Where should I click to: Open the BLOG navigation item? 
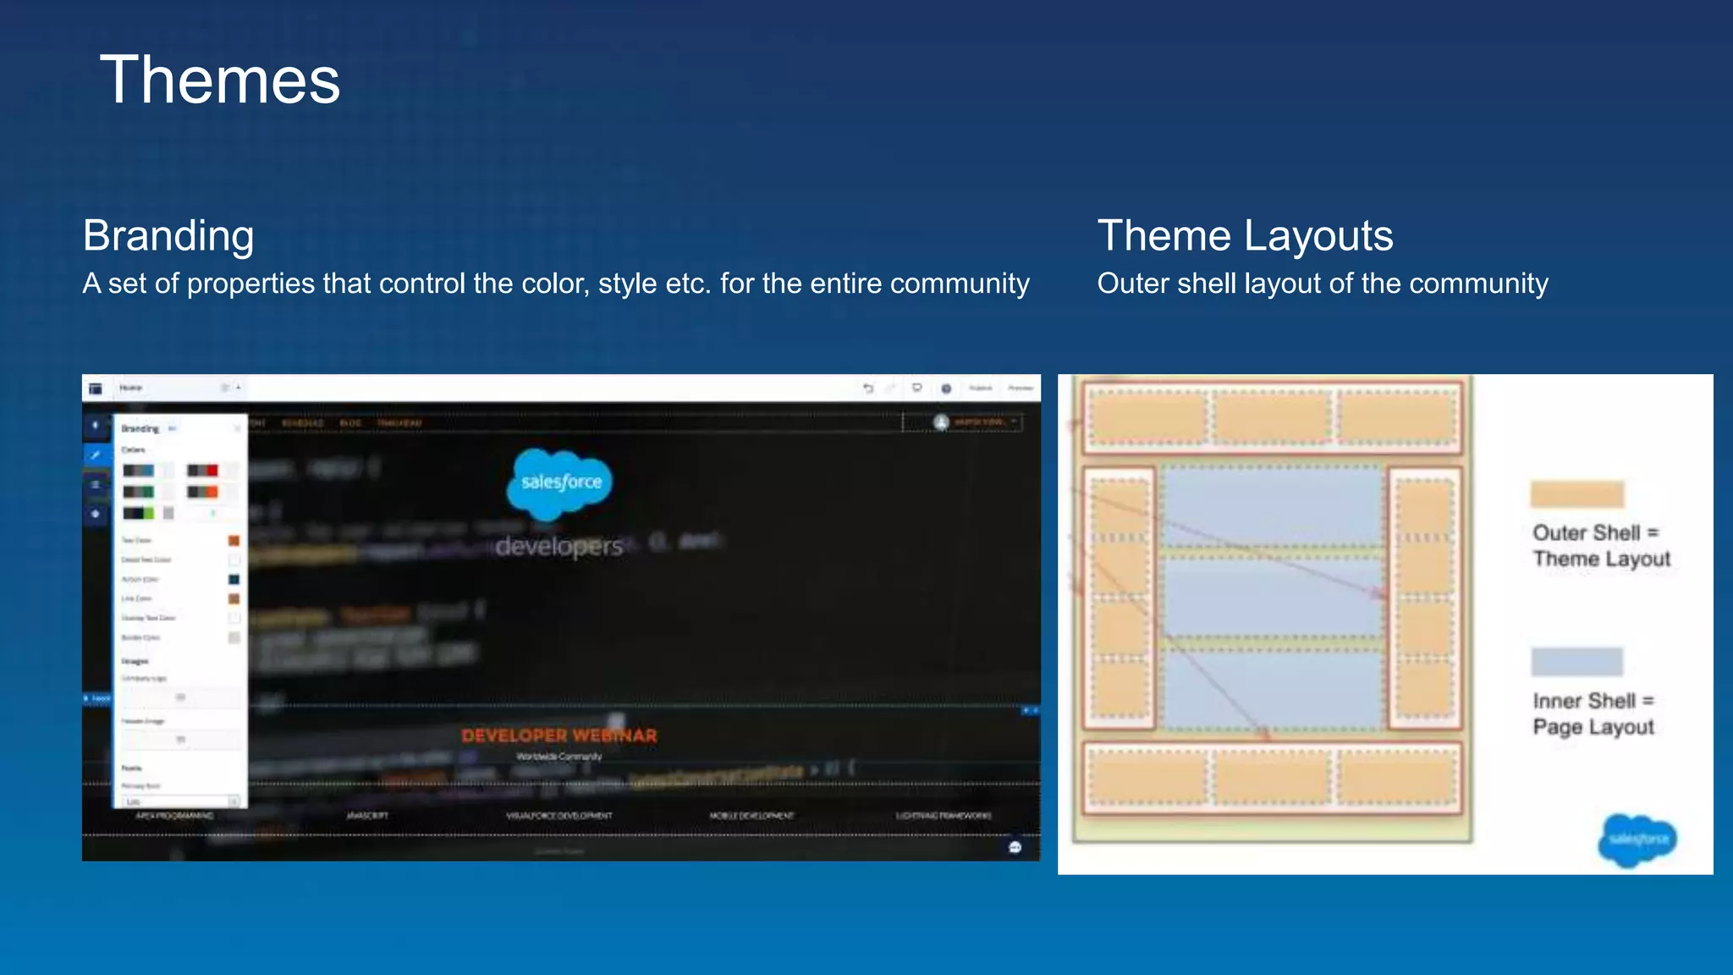[x=350, y=423]
